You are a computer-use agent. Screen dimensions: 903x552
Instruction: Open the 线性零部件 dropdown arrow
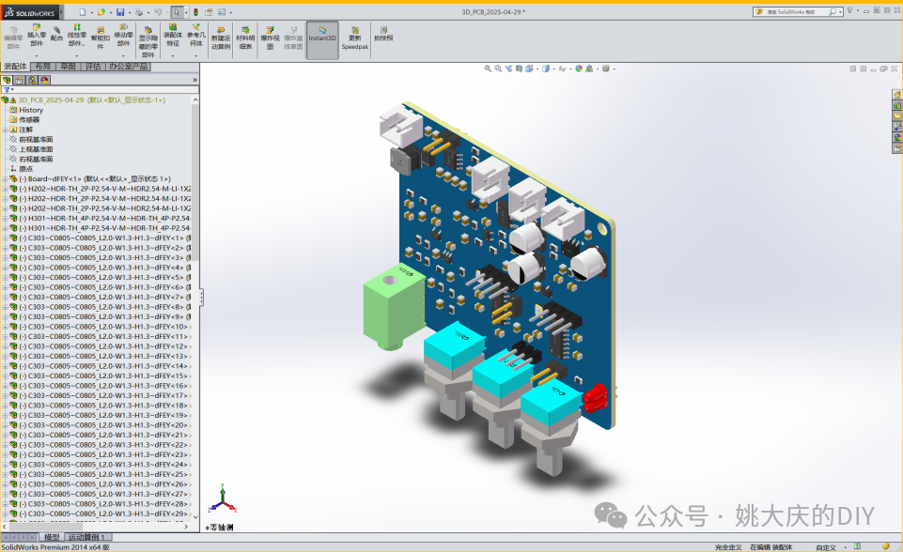coord(77,55)
